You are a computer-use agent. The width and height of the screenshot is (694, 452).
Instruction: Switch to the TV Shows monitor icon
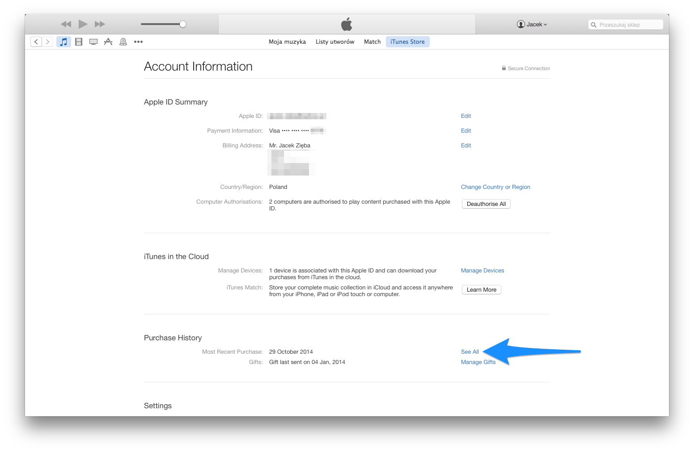coord(93,42)
